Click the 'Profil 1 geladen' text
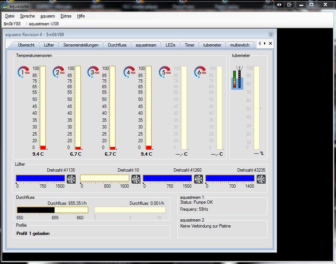This screenshot has width=336, height=264. [x=33, y=233]
